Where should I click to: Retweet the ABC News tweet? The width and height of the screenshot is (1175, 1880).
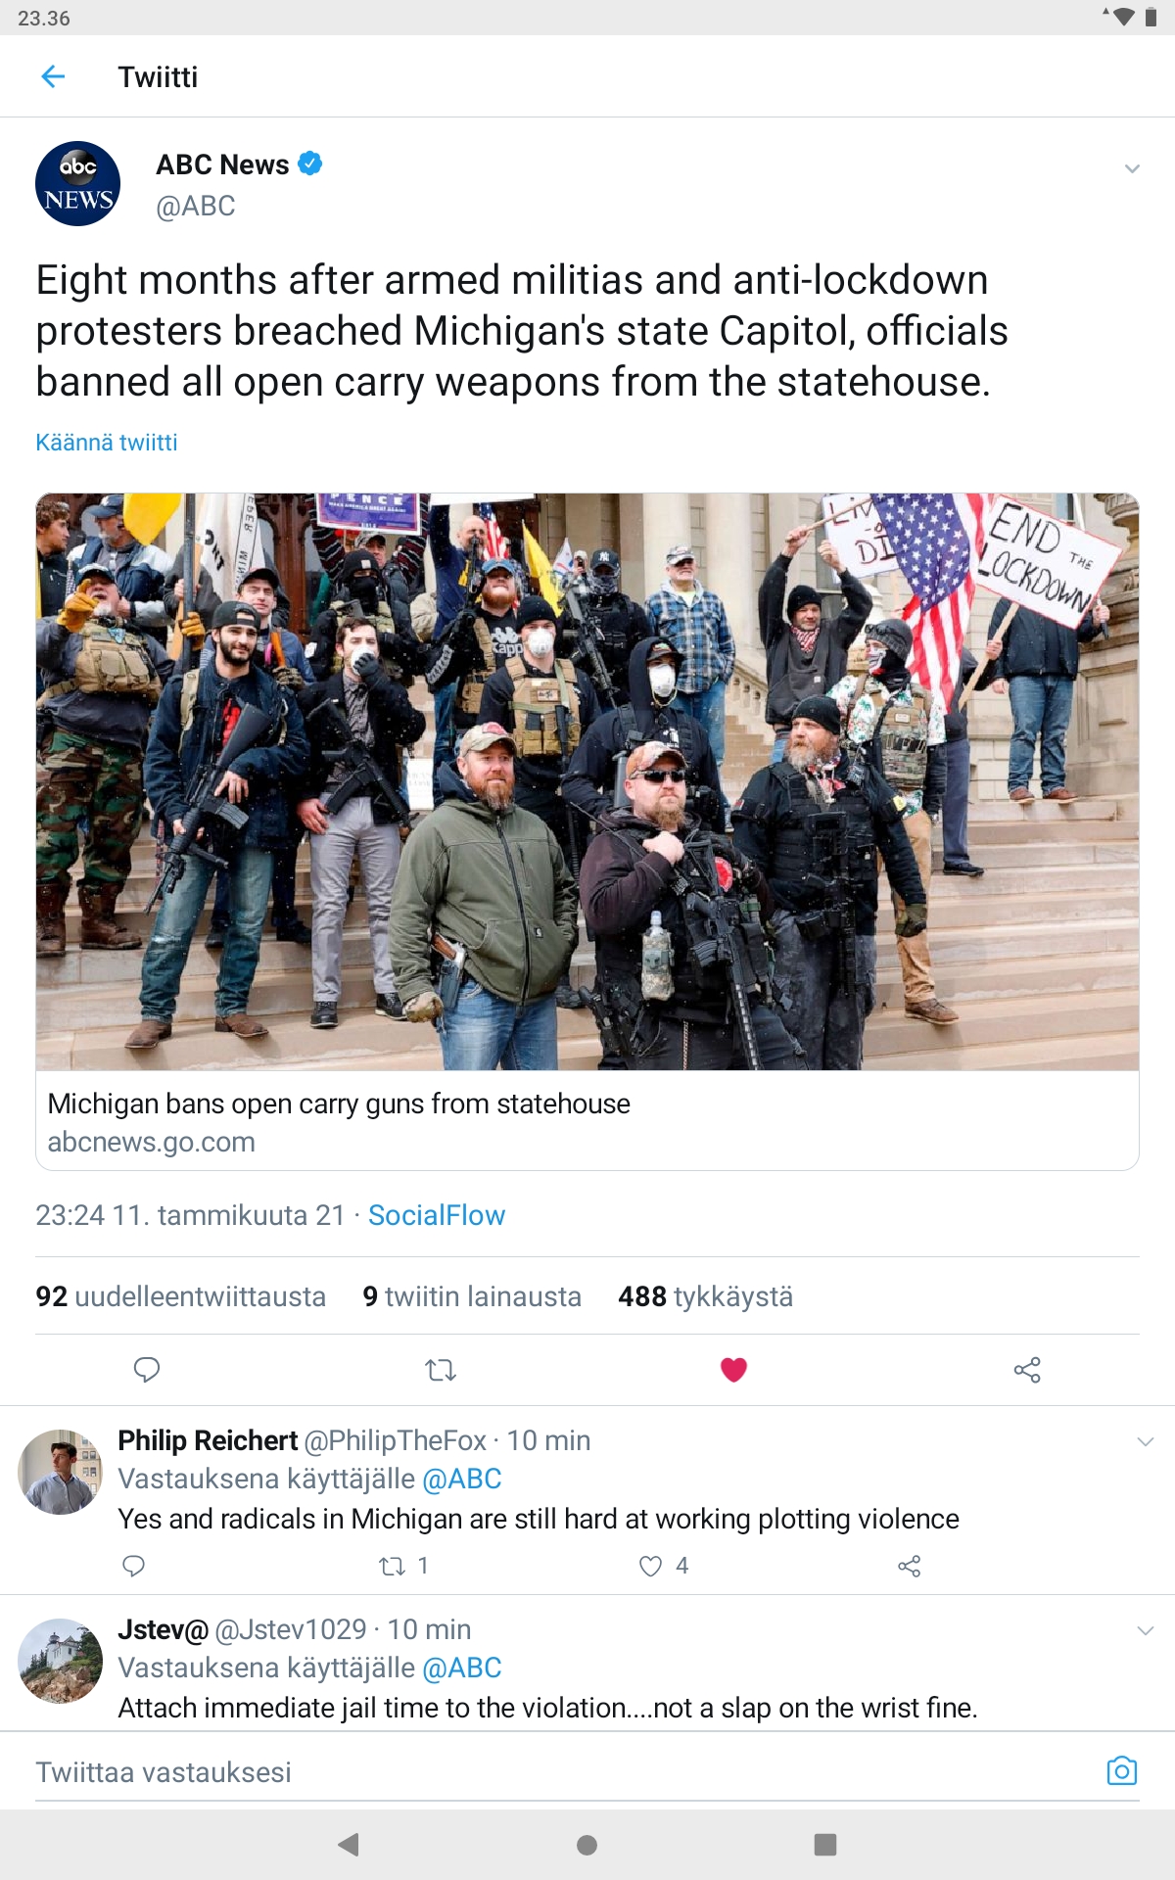441,1370
